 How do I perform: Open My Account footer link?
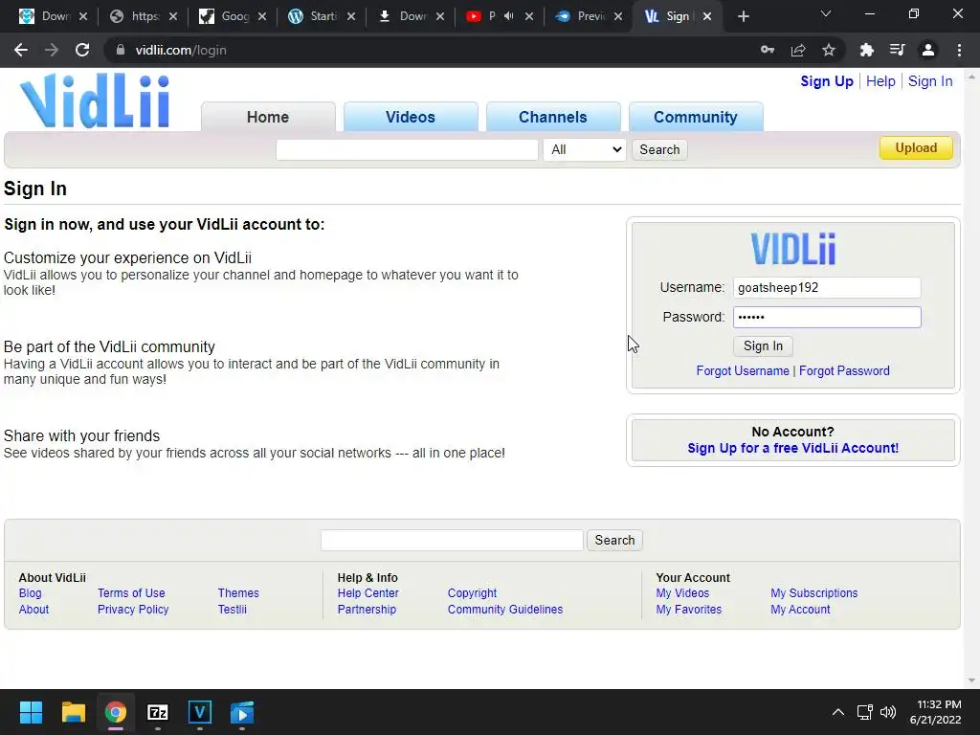[x=800, y=610]
